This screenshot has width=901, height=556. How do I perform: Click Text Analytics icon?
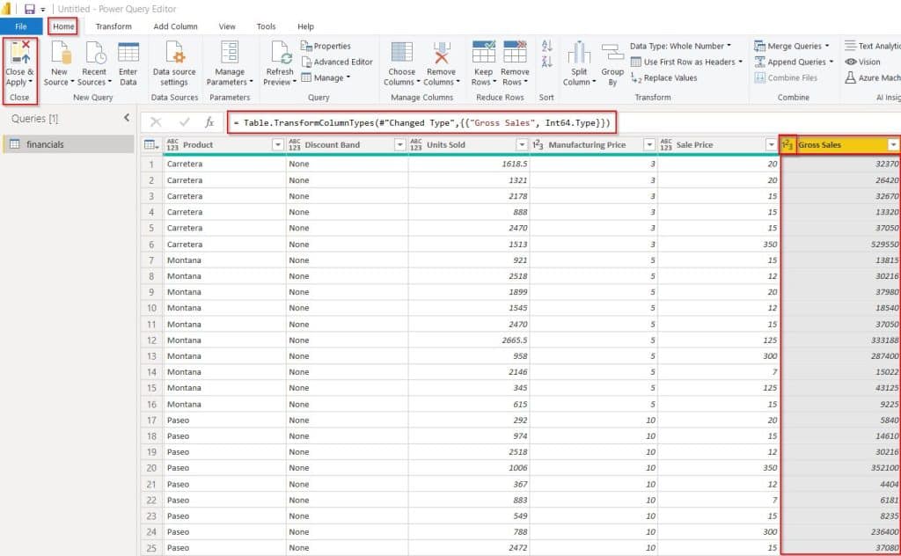851,46
